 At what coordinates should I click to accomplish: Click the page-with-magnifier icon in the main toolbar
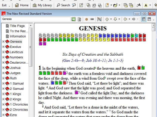94,5
